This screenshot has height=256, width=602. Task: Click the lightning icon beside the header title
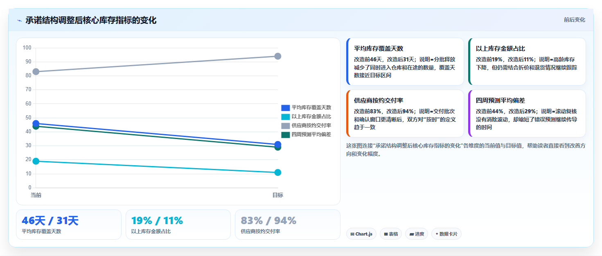pyautogui.click(x=19, y=20)
